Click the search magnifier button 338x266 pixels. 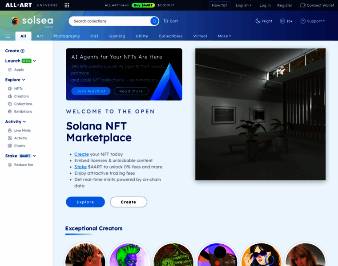pos(154,21)
